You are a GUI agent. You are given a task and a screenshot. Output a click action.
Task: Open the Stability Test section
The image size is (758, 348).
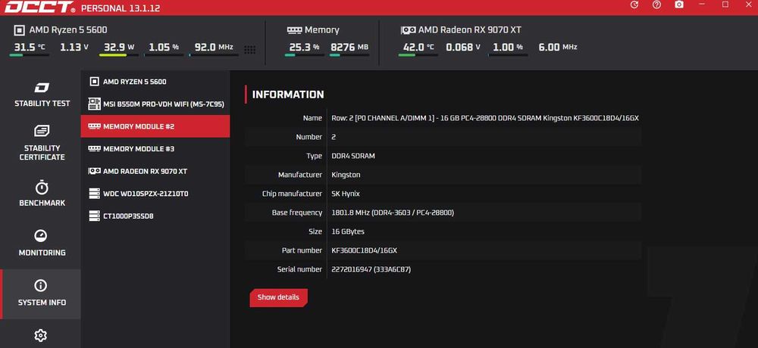pyautogui.click(x=41, y=94)
